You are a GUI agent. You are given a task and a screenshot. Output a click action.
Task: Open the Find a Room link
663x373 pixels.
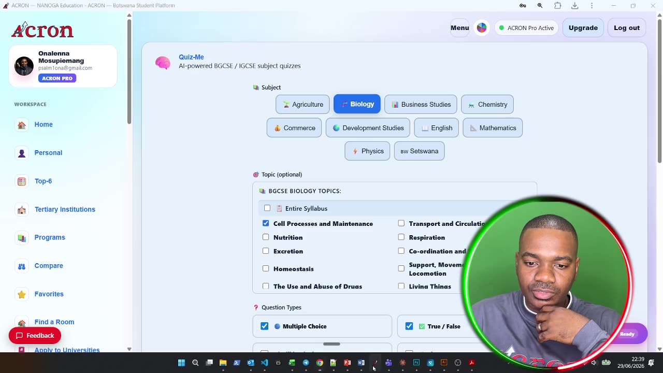point(54,322)
